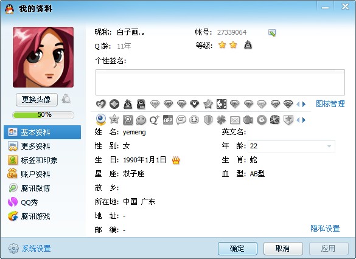Click the 更换头像 button
This screenshot has width=356, height=259.
coord(37,100)
